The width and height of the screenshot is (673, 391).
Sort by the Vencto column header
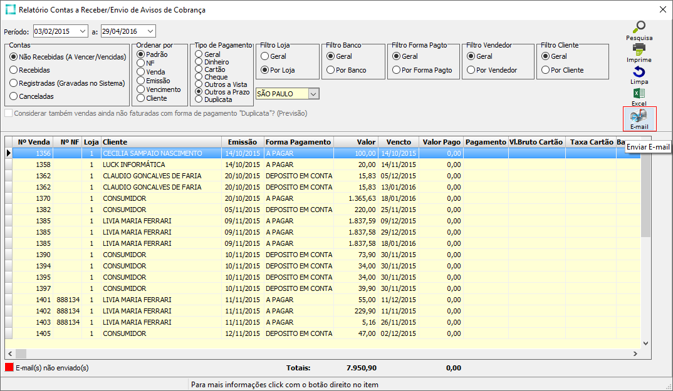[x=399, y=142]
